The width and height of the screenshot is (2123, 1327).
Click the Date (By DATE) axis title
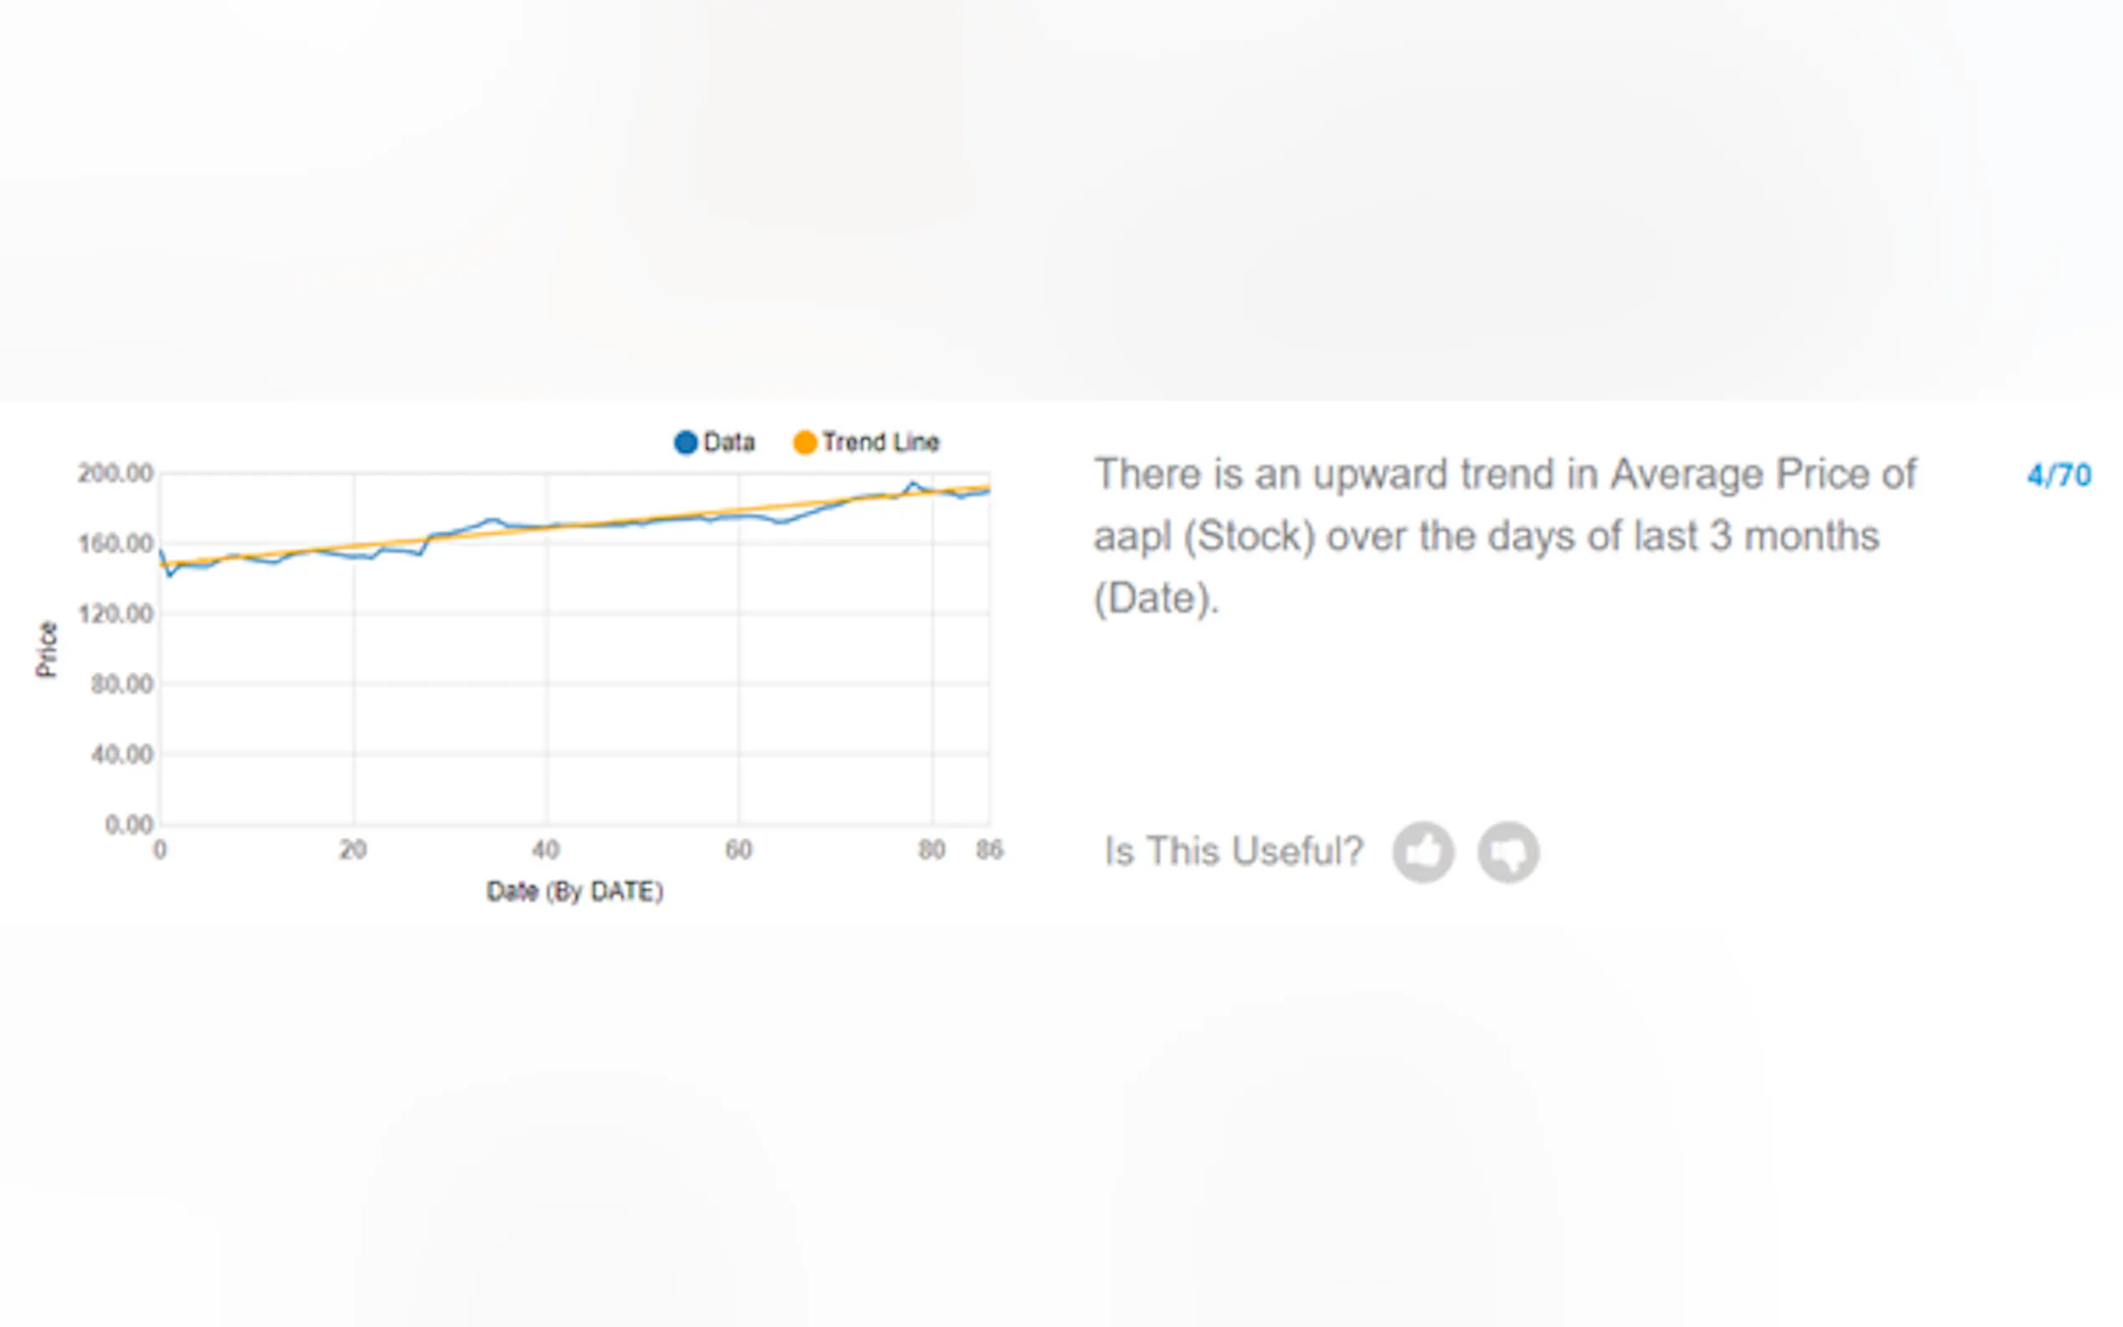[575, 892]
